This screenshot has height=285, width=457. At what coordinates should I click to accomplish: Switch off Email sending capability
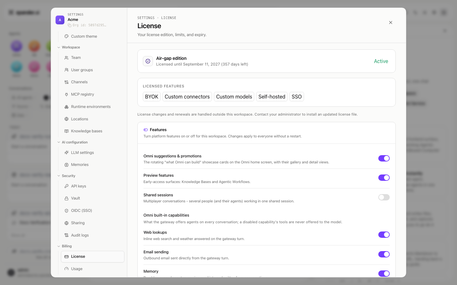[384, 254]
